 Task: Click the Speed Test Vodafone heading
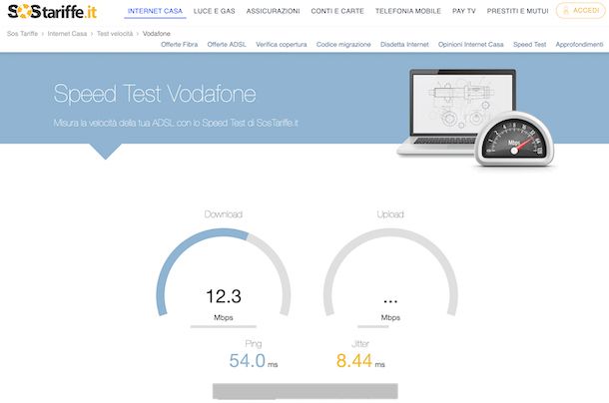155,94
